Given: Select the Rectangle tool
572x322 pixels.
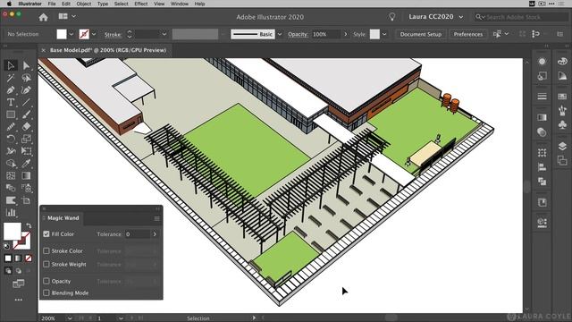Looking at the screenshot, I should tap(11, 114).
